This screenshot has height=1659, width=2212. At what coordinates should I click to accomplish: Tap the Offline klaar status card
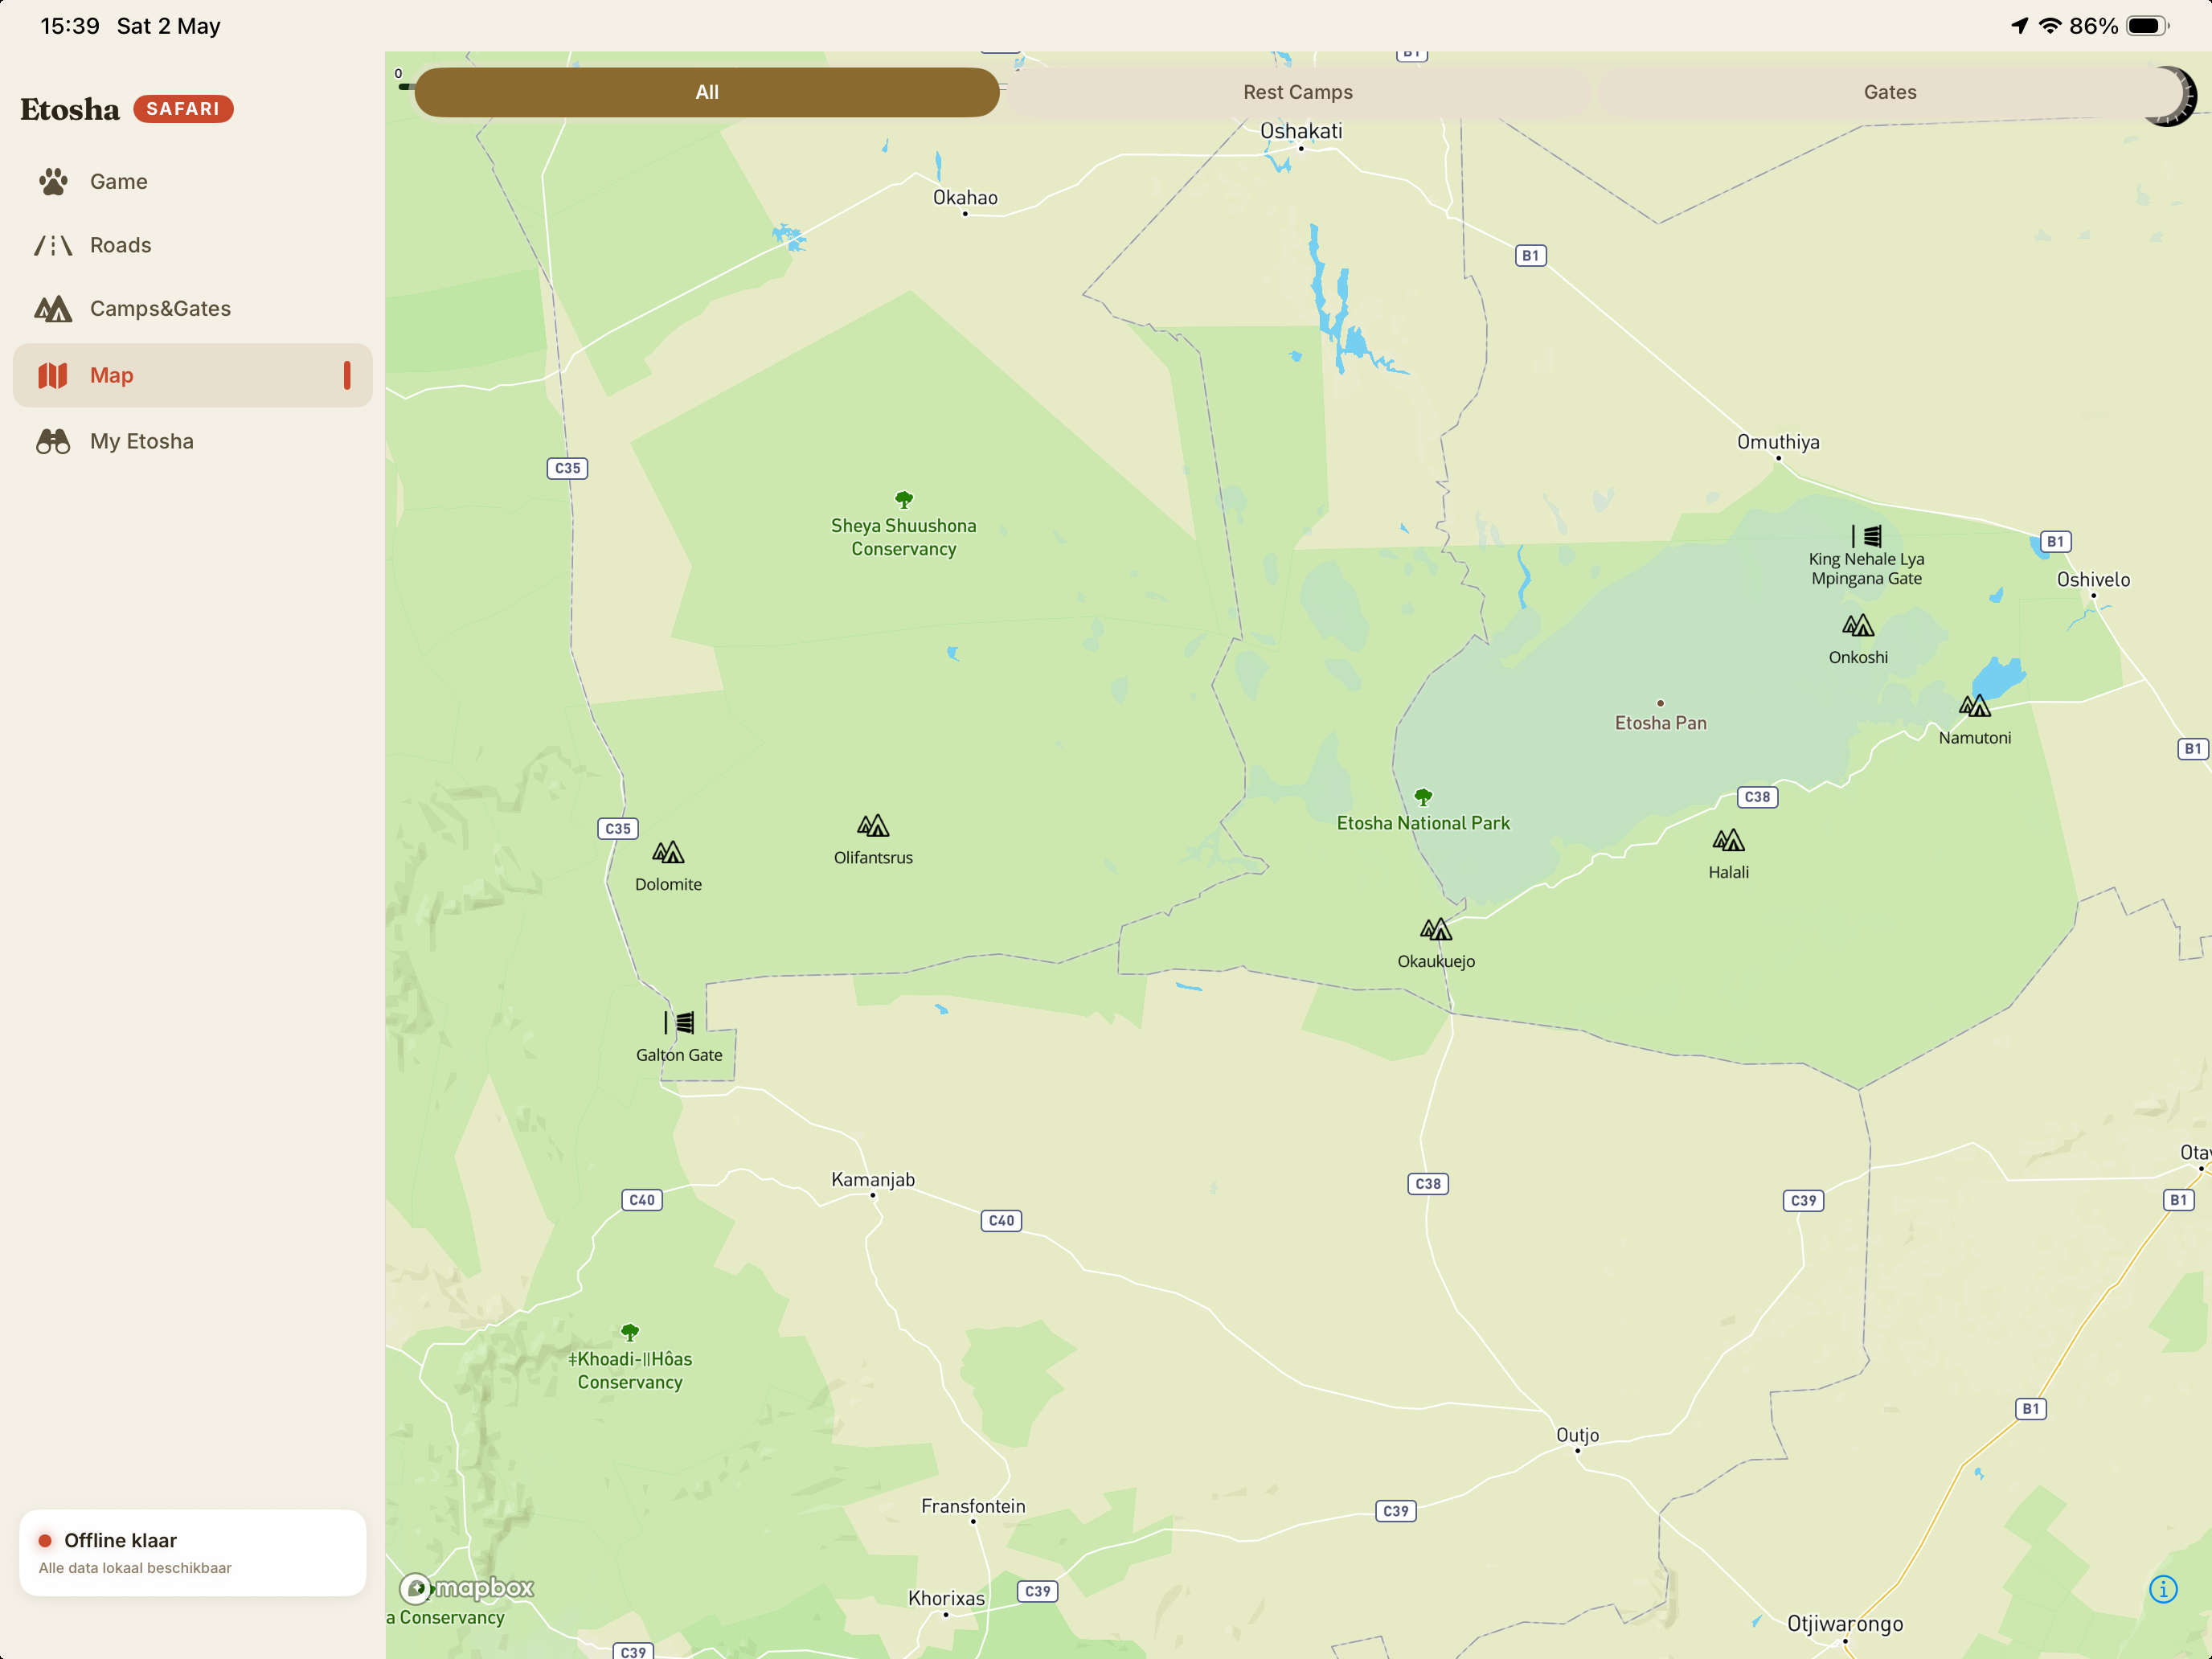tap(192, 1552)
